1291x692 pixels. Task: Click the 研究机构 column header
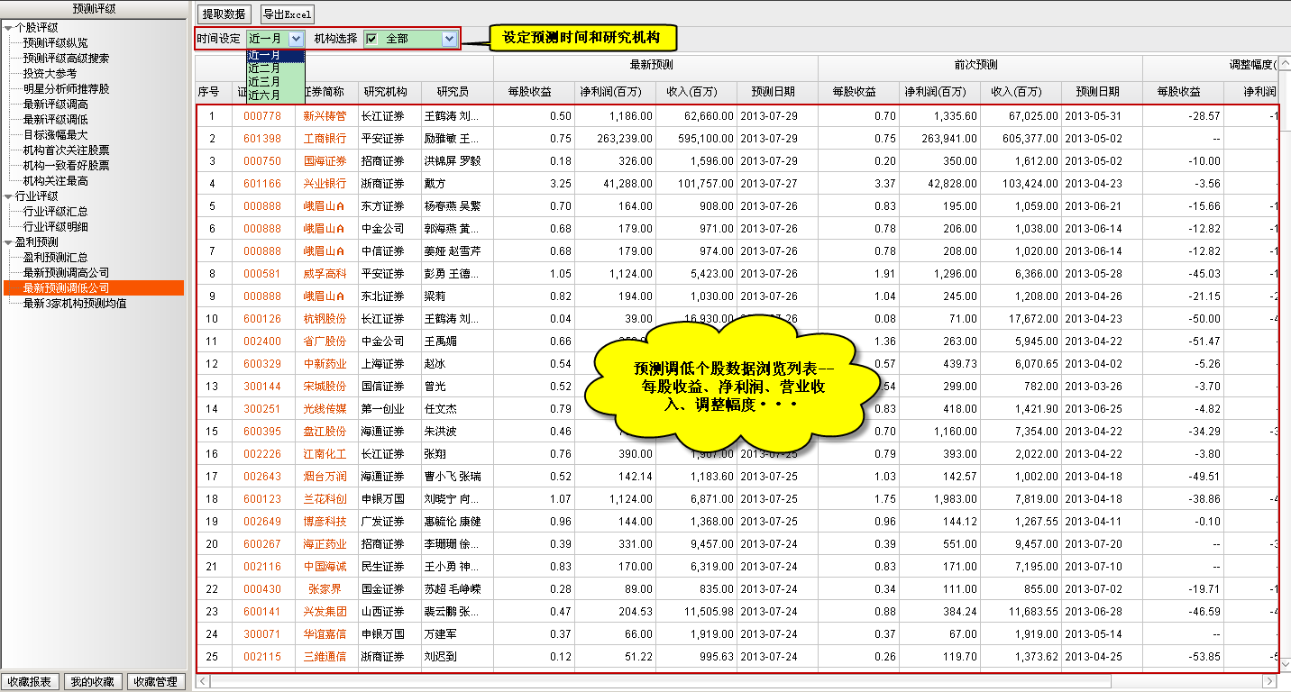(385, 92)
